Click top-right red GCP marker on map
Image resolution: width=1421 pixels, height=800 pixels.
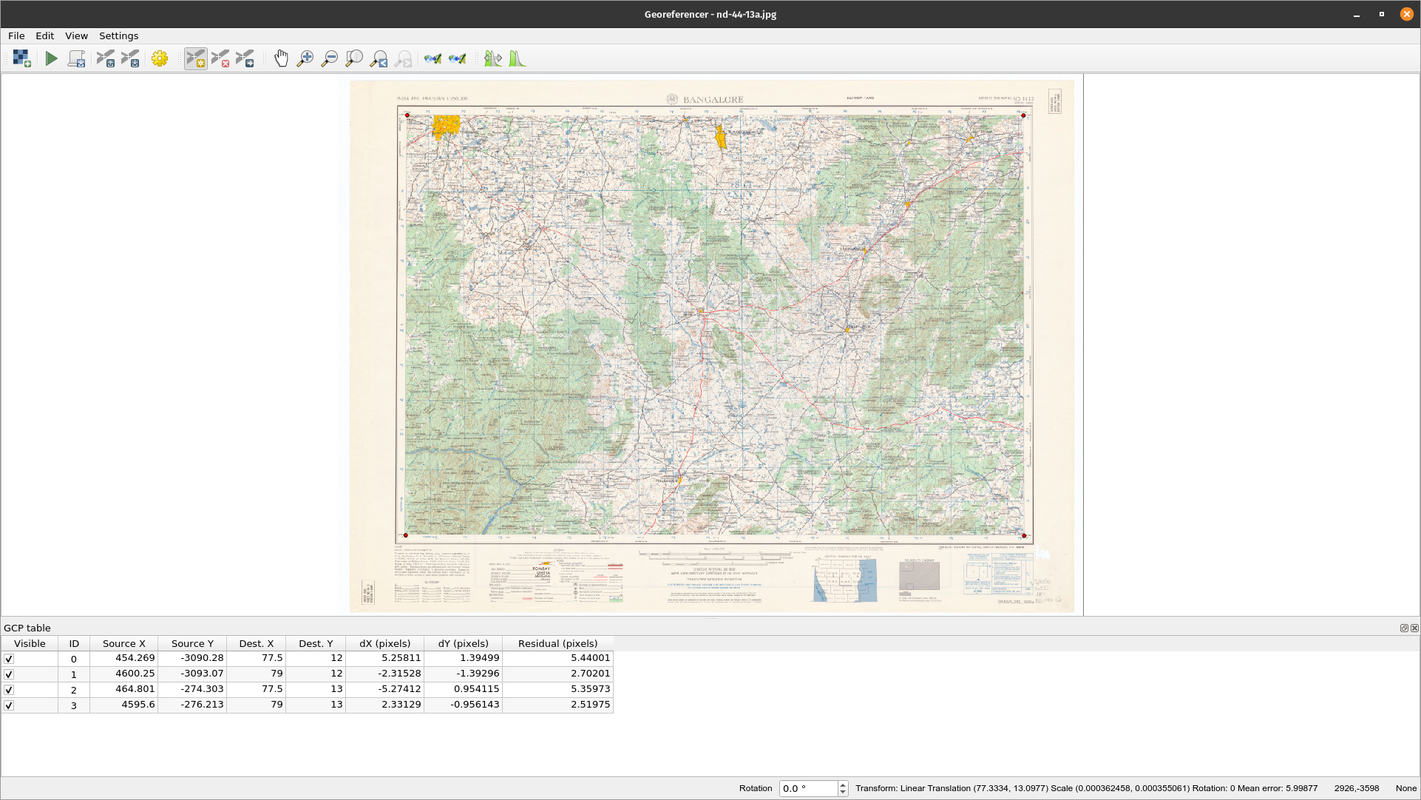point(1023,115)
